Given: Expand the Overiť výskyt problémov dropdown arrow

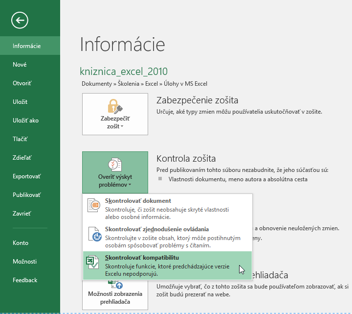Looking at the screenshot, I should 130,185.
